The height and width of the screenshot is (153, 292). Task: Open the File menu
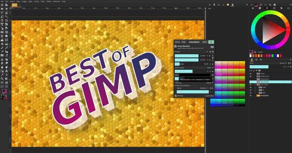point(2,1)
